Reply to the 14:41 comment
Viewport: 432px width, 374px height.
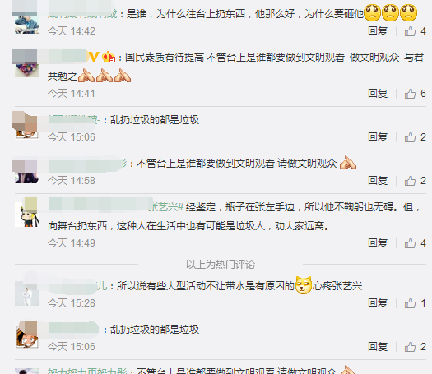(x=378, y=94)
